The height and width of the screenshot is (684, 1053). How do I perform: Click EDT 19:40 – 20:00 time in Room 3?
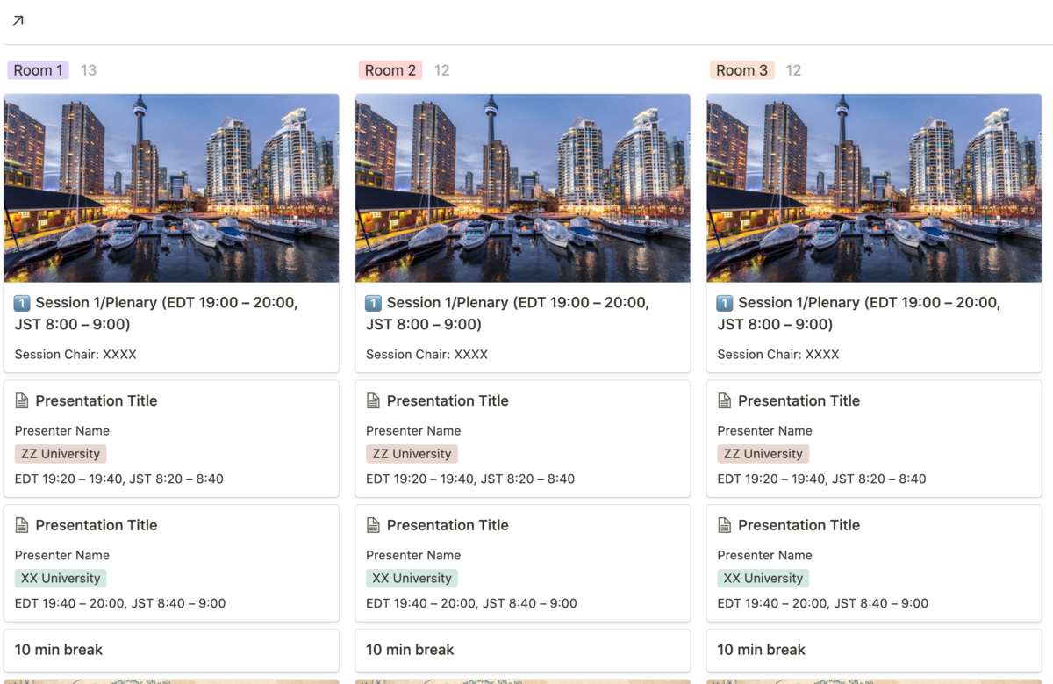coord(823,604)
